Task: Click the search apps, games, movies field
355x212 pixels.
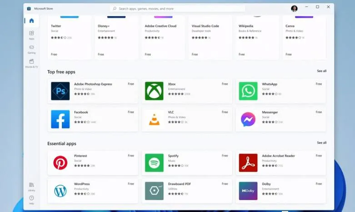Action: (x=177, y=9)
